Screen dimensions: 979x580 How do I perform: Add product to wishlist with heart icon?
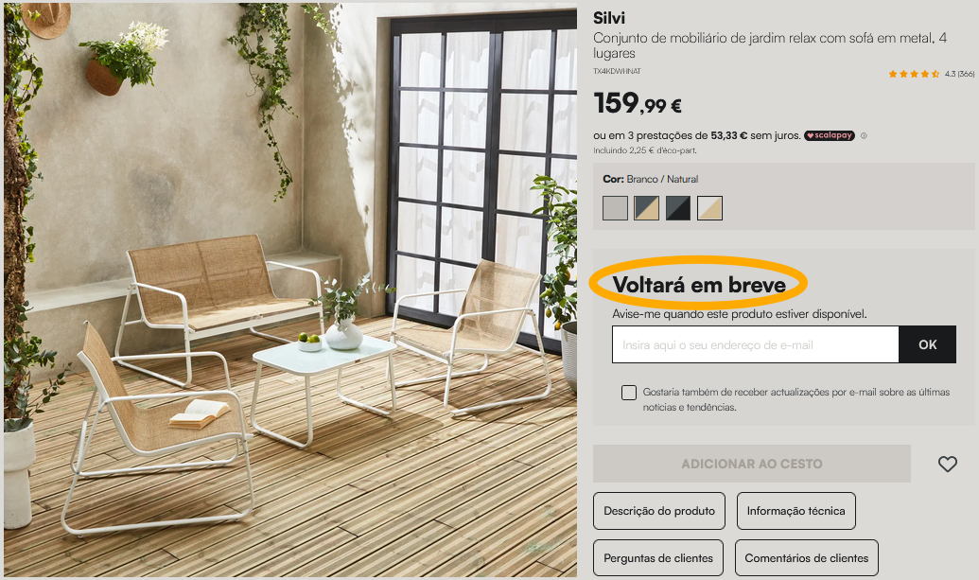click(x=947, y=464)
